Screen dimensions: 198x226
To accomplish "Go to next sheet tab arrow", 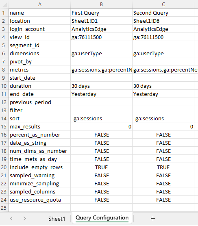I will point(24,219).
